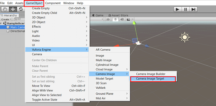Choose Model Target item
The width and height of the screenshot is (216, 106).
click(x=109, y=79)
